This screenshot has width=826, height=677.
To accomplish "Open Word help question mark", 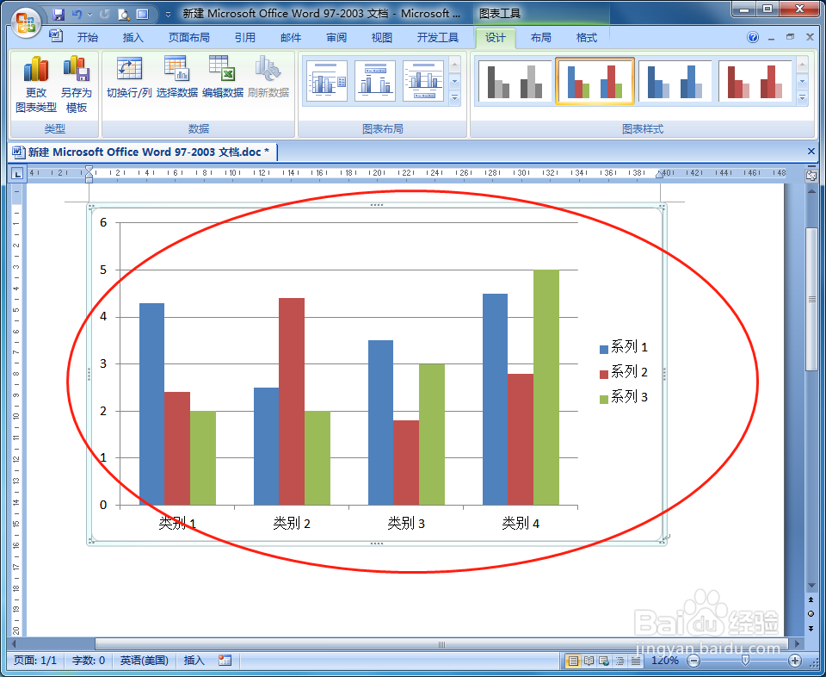I will (753, 37).
